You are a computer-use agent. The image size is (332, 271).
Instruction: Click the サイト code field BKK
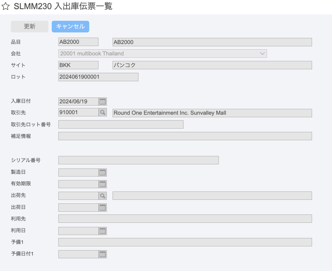[78, 65]
